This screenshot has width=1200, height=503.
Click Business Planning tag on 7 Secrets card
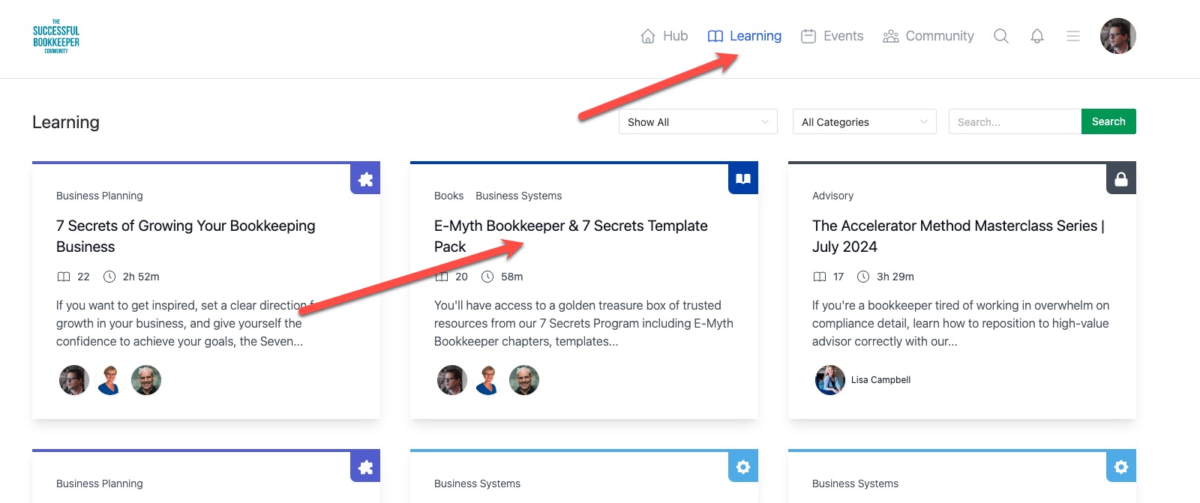pyautogui.click(x=100, y=196)
